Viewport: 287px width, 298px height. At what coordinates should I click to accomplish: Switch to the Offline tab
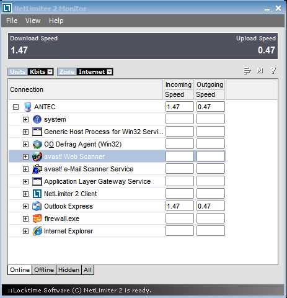pyautogui.click(x=44, y=269)
